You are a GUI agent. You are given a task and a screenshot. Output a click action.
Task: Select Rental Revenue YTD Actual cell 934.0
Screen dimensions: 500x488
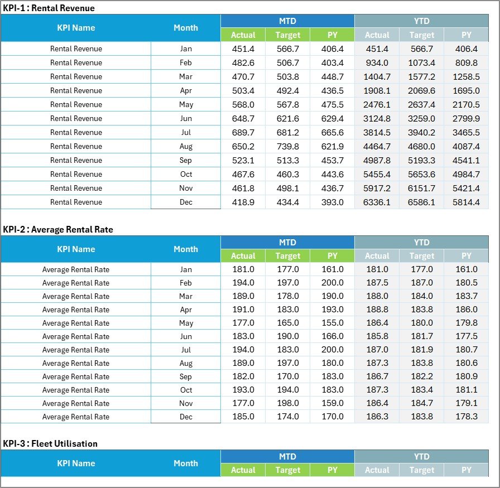pos(377,63)
